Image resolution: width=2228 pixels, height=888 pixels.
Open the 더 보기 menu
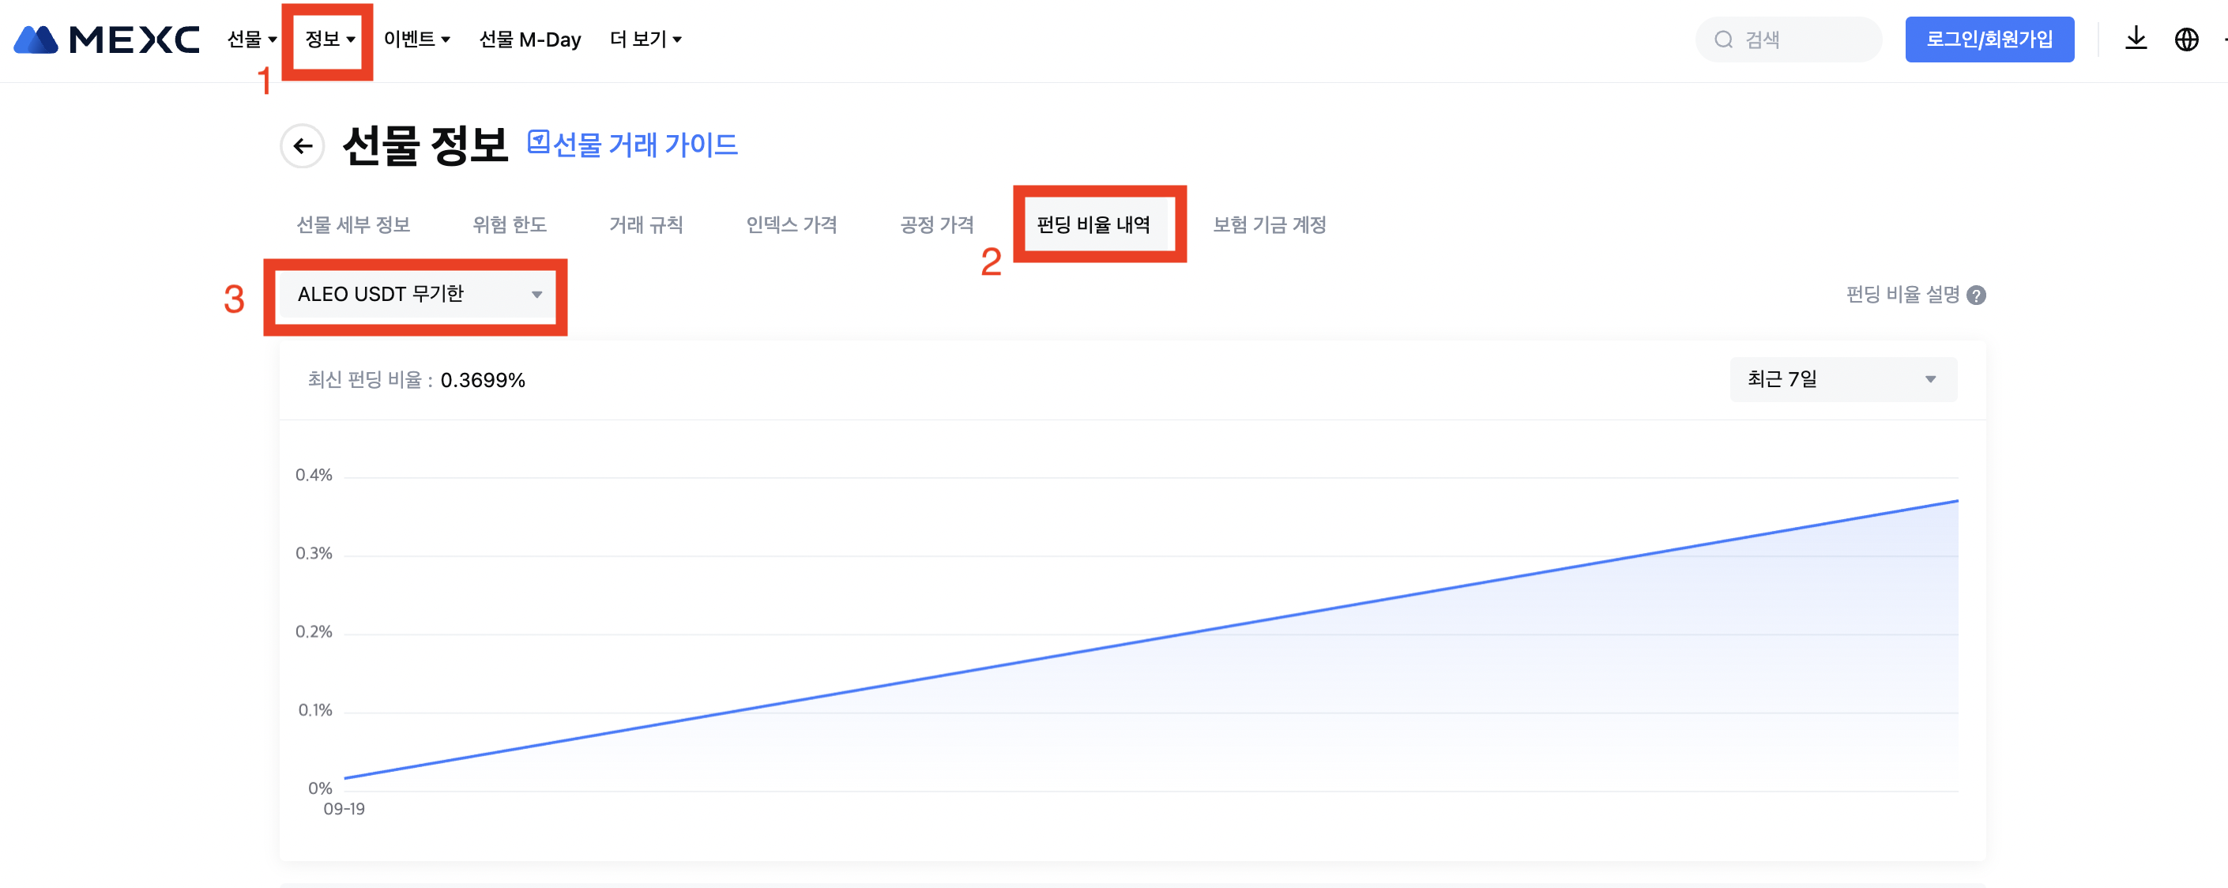(645, 40)
